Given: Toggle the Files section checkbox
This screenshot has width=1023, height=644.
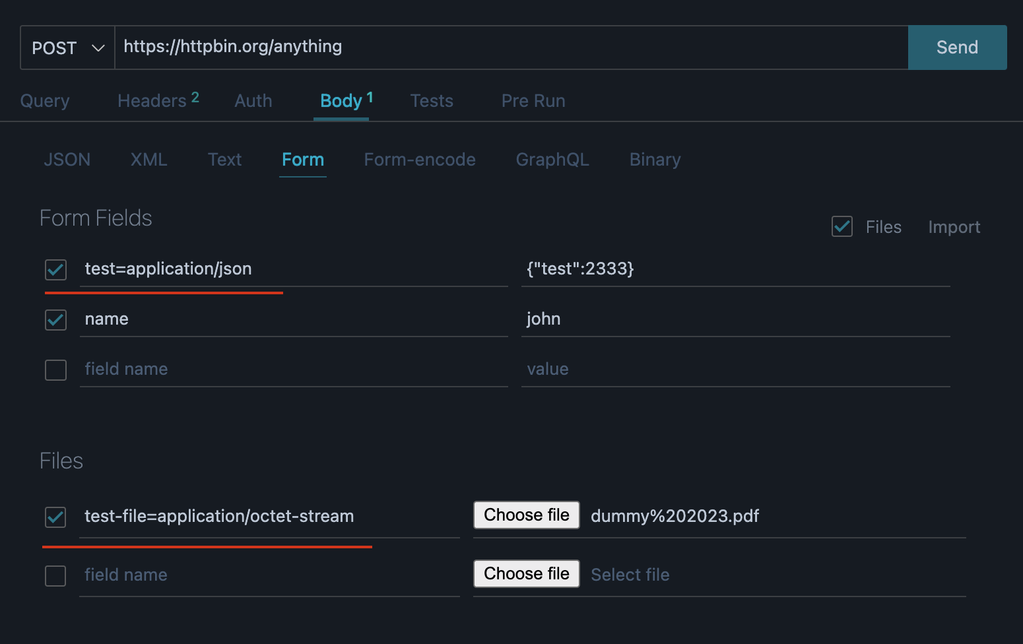Looking at the screenshot, I should (841, 226).
